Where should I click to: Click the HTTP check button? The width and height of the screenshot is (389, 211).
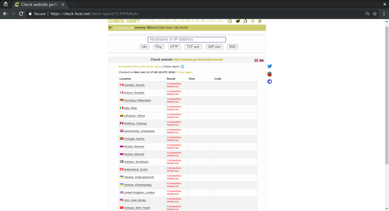coord(174,47)
